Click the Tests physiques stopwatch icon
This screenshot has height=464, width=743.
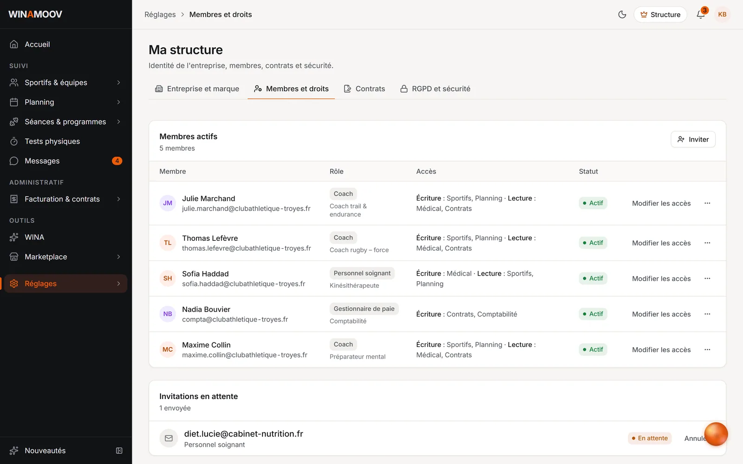[x=14, y=141]
